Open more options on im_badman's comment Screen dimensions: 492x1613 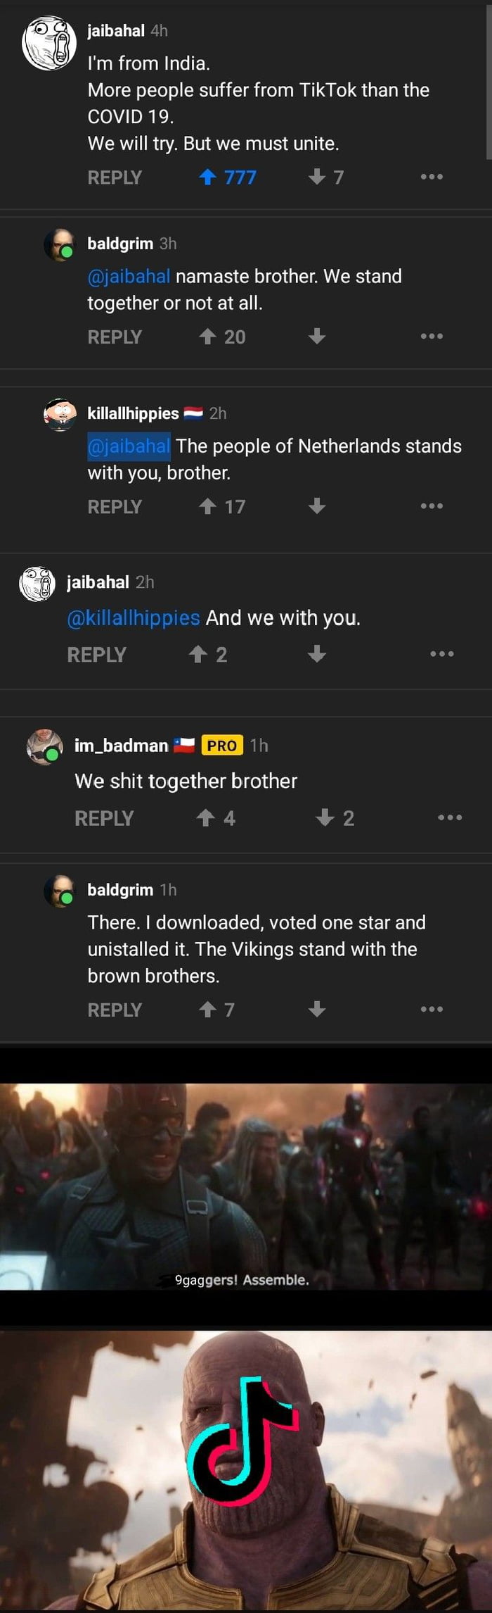450,818
